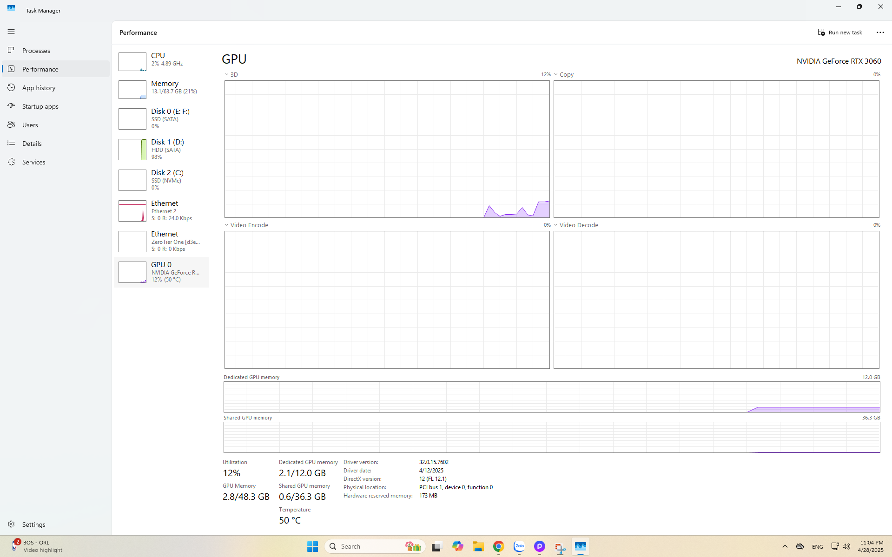892x557 pixels.
Task: Open the three-dots more options menu
Action: point(880,32)
